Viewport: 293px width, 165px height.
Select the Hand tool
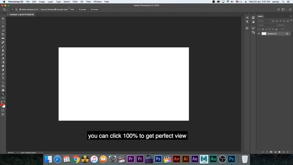coord(3,90)
